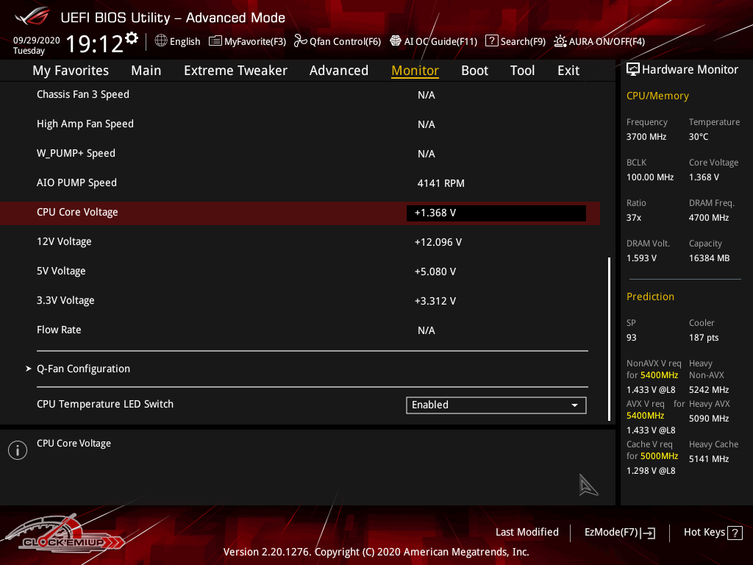Switch to the Boot tab
The height and width of the screenshot is (565, 753).
point(474,71)
